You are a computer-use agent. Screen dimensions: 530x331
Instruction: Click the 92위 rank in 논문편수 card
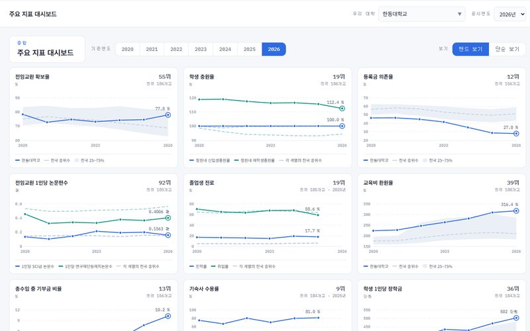pos(165,183)
